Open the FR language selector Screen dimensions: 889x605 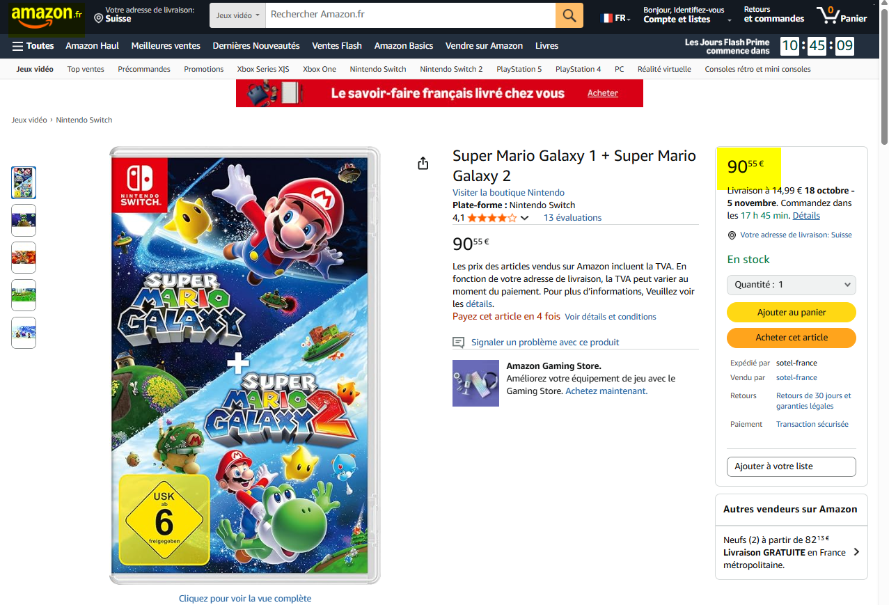tap(615, 18)
